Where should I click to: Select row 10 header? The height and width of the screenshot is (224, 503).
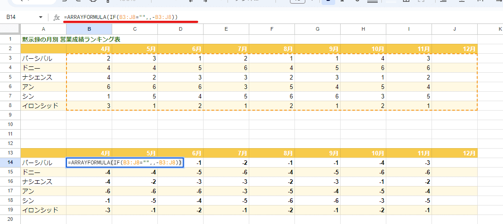tap(10, 125)
